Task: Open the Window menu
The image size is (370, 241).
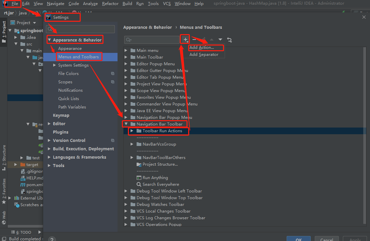Action: [x=182, y=4]
